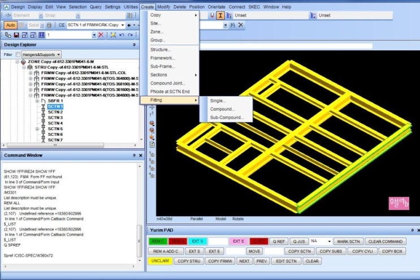Tick the Filter checkbox in Design Explorer
420x280 pixels.
18,55
